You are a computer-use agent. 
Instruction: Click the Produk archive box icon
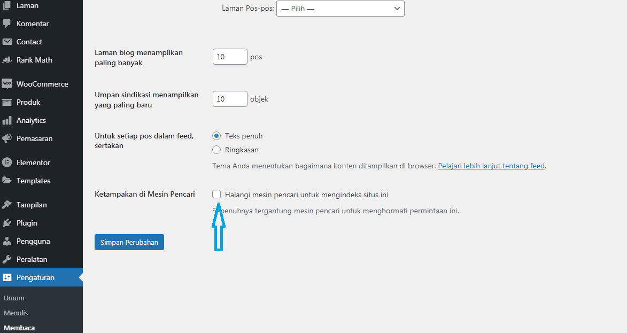point(7,102)
